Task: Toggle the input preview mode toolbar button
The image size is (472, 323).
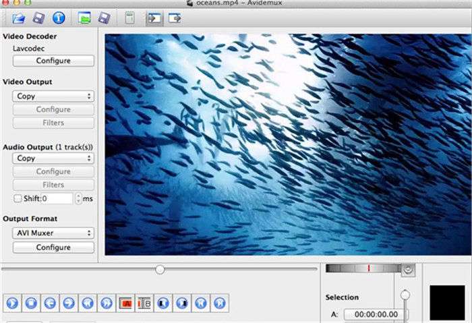Action: point(154,18)
